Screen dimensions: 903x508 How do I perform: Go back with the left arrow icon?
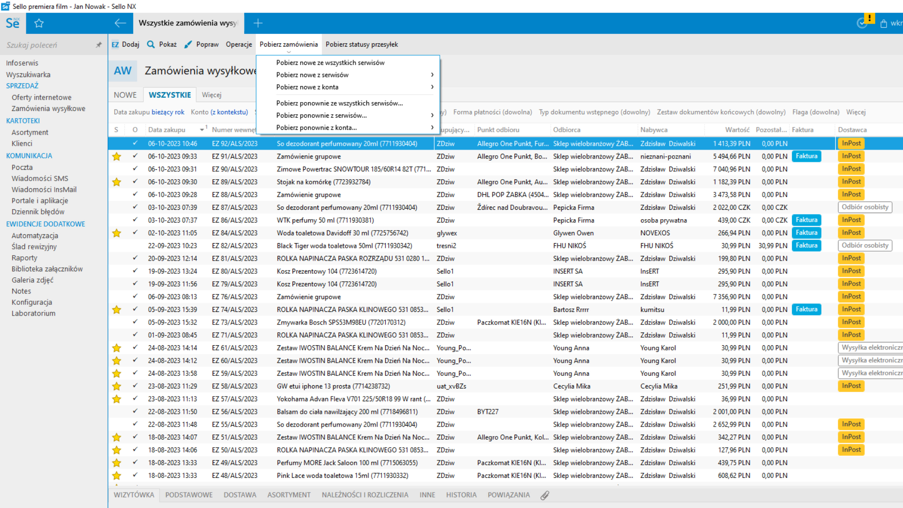120,23
